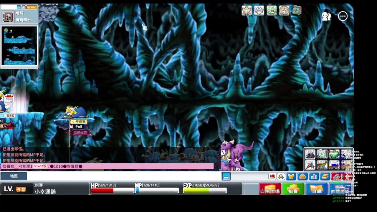The image size is (377, 212).
Task: Click the winged potion buff icon
Action: click(259, 10)
